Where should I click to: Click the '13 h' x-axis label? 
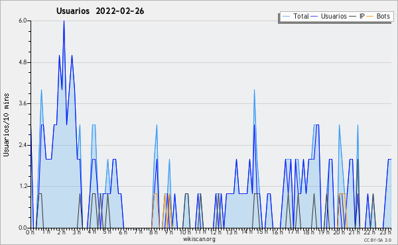232,232
